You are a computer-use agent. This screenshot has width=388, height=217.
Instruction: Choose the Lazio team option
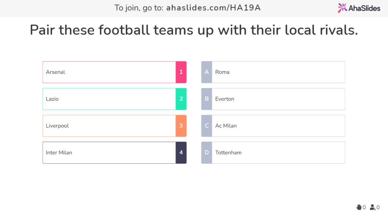tap(109, 99)
